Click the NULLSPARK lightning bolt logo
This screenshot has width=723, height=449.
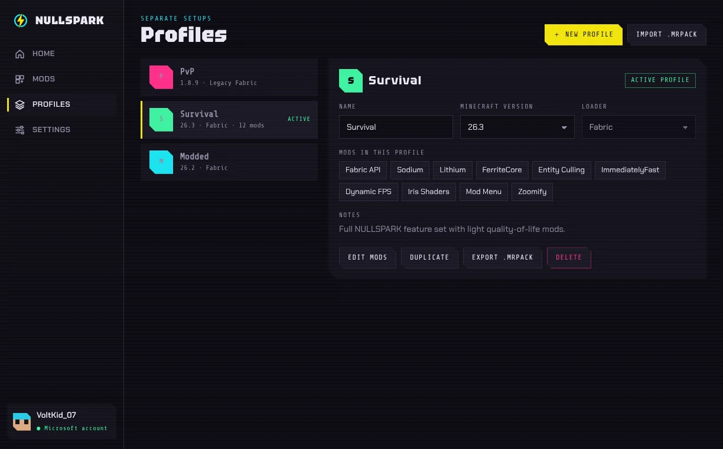pos(21,21)
